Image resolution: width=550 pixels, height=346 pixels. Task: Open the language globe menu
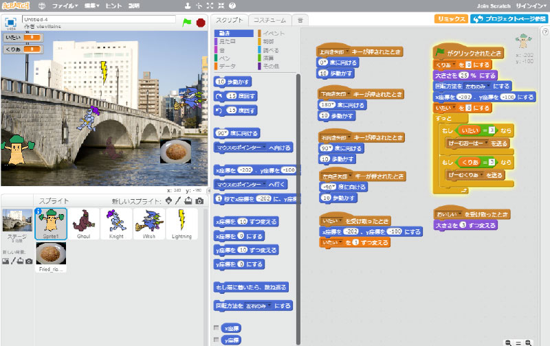pos(42,5)
